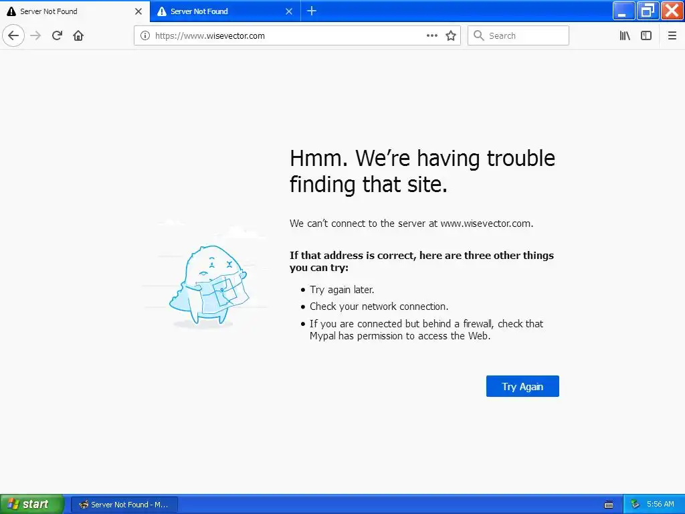Click "Check your network connection." bullet
685x514 pixels.
click(379, 307)
